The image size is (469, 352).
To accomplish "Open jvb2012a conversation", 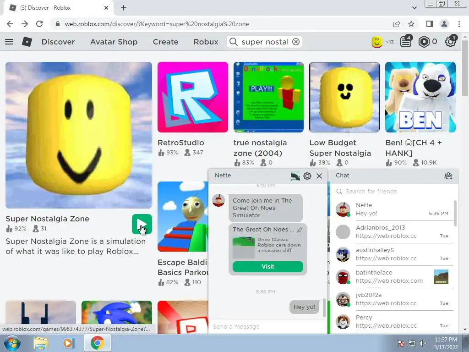I will click(x=393, y=299).
